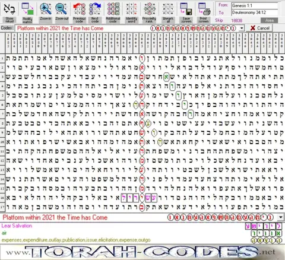Click the Save screen icon
This screenshot has height=260, width=285.
(186, 9)
